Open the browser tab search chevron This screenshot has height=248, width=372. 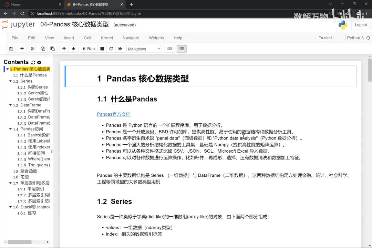tap(330, 4)
